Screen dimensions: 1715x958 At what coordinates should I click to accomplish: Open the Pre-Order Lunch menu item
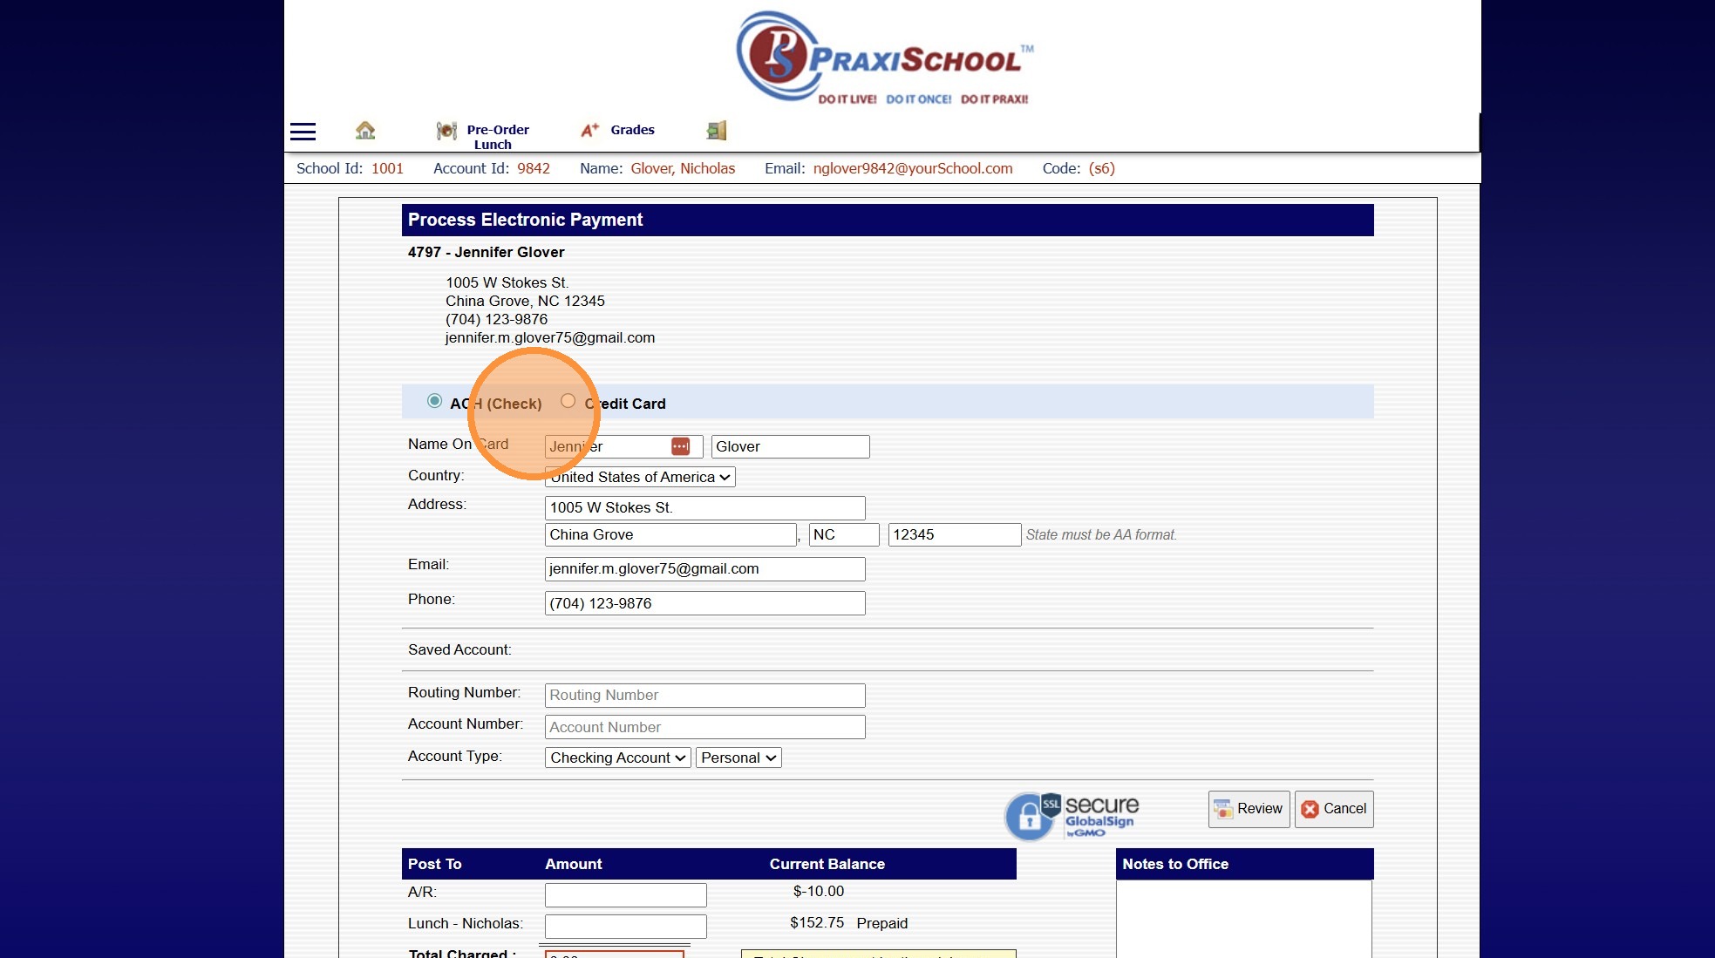click(497, 137)
